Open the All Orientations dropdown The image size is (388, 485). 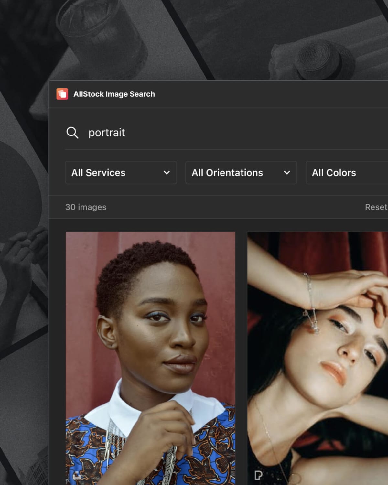[x=241, y=173]
